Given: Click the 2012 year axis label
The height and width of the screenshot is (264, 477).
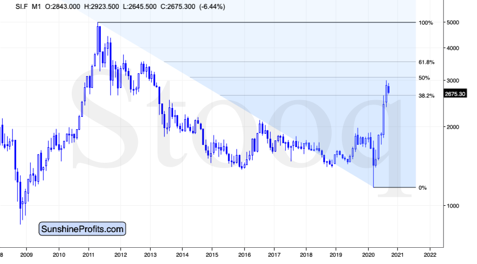Looking at the screenshot, I should pyautogui.click(x=121, y=255).
